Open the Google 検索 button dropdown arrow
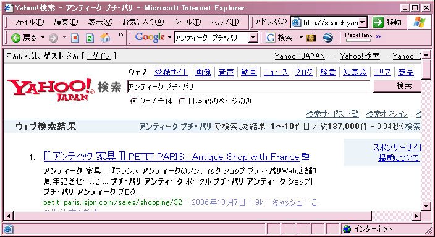Image resolution: width=435 pixels, height=237 pixels. [301, 38]
